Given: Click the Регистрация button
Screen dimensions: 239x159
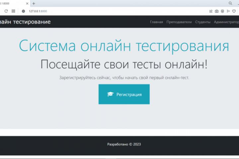Looking at the screenshot, I should click(124, 94).
